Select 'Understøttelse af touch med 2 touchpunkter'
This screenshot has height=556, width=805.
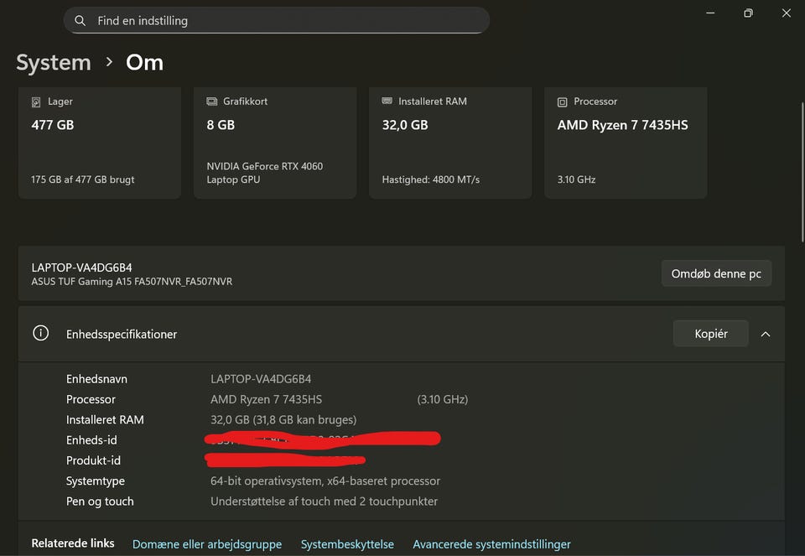pos(324,501)
